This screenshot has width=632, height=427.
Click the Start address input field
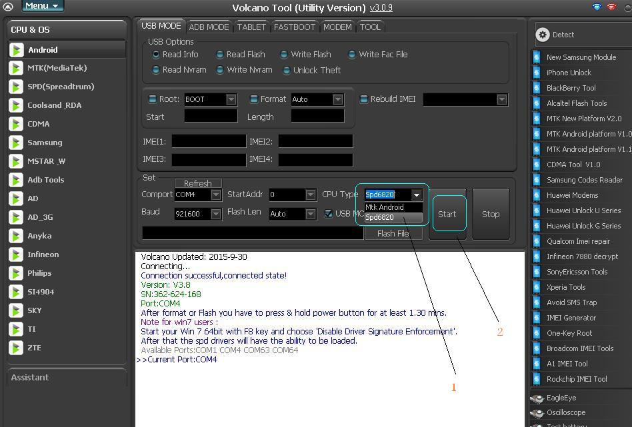tap(211, 117)
